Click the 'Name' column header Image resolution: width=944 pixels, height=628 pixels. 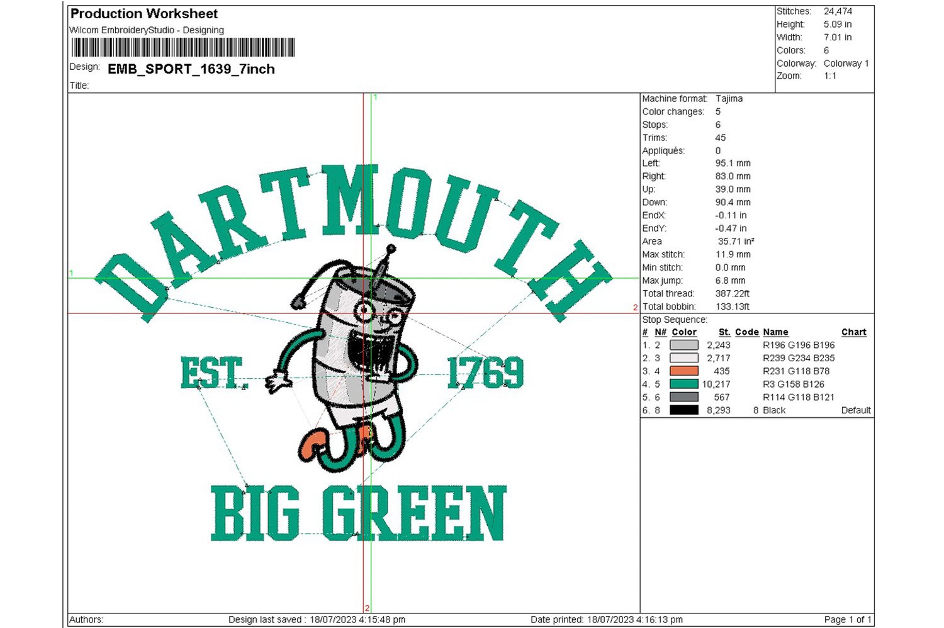coord(775,332)
